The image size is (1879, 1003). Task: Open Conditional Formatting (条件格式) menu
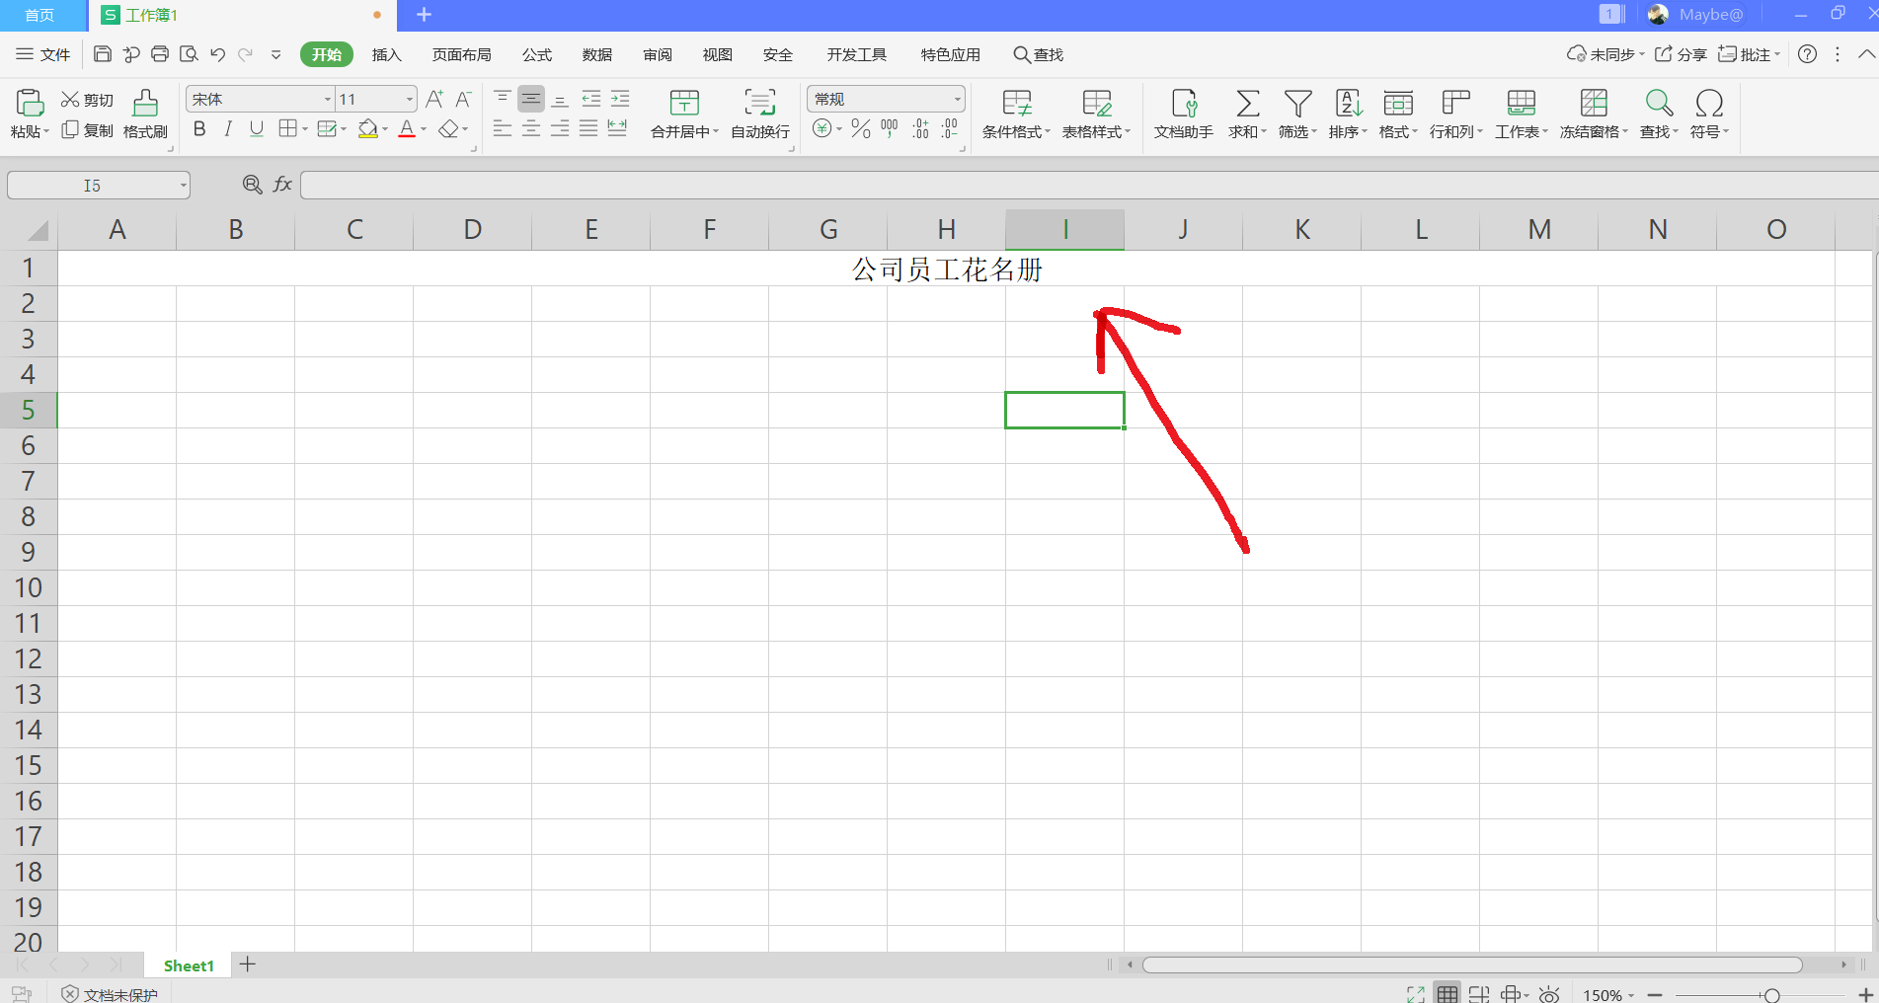tap(1016, 114)
